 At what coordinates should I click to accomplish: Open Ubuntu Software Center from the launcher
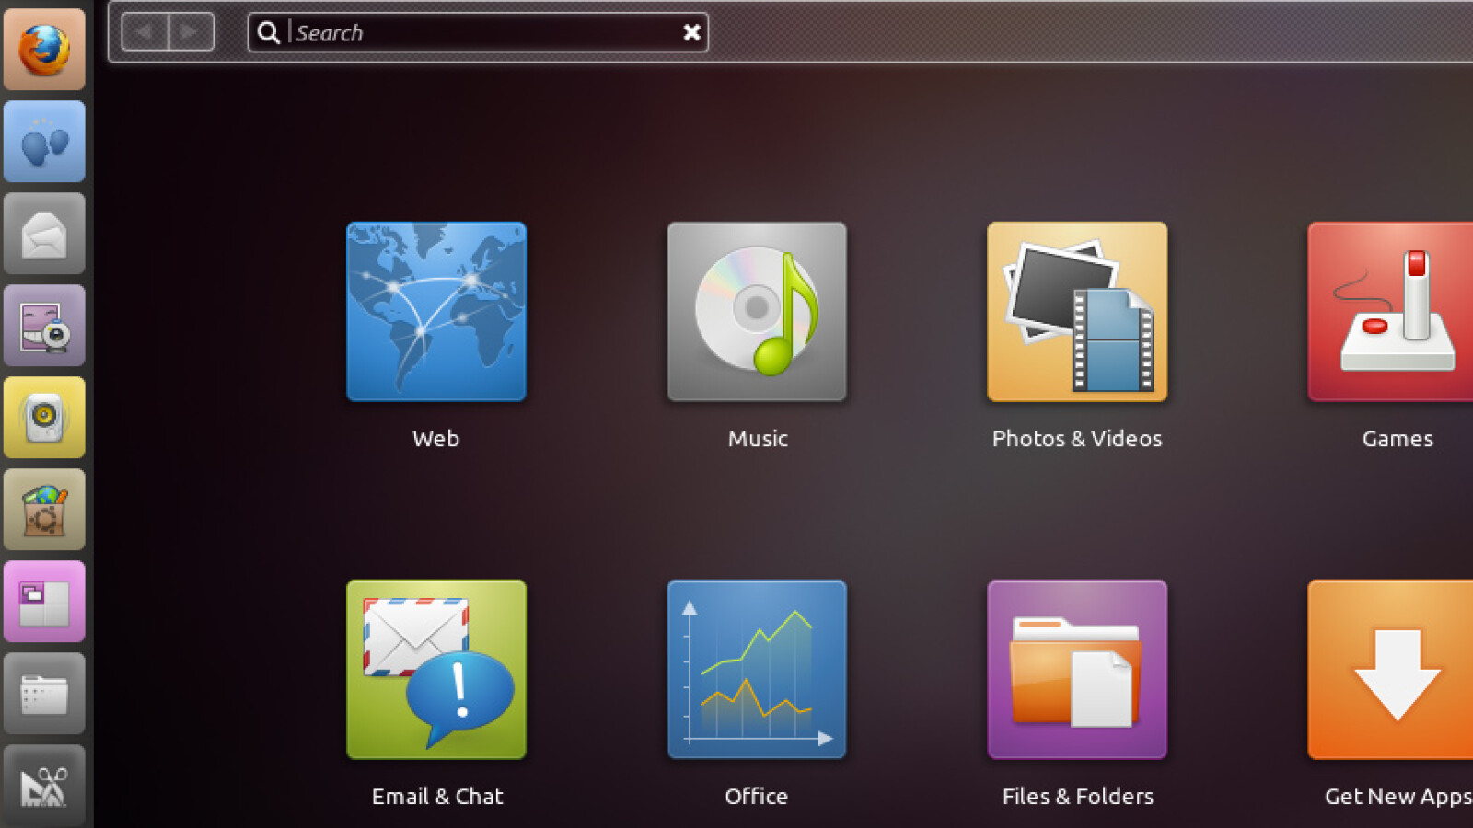(44, 510)
